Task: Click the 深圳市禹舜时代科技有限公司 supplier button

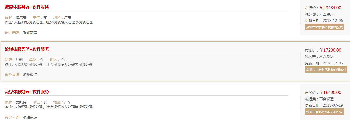Action: pos(326,69)
